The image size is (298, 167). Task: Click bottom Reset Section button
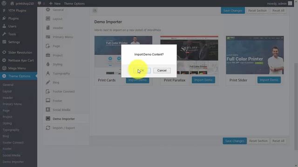pos(258,141)
